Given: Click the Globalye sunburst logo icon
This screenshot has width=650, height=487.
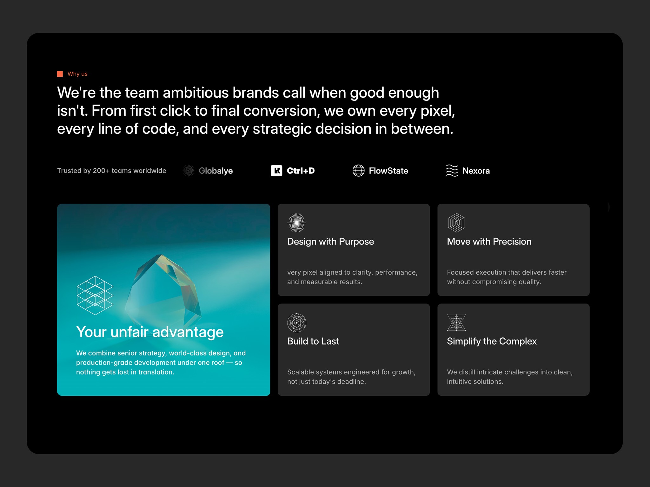Looking at the screenshot, I should 189,171.
